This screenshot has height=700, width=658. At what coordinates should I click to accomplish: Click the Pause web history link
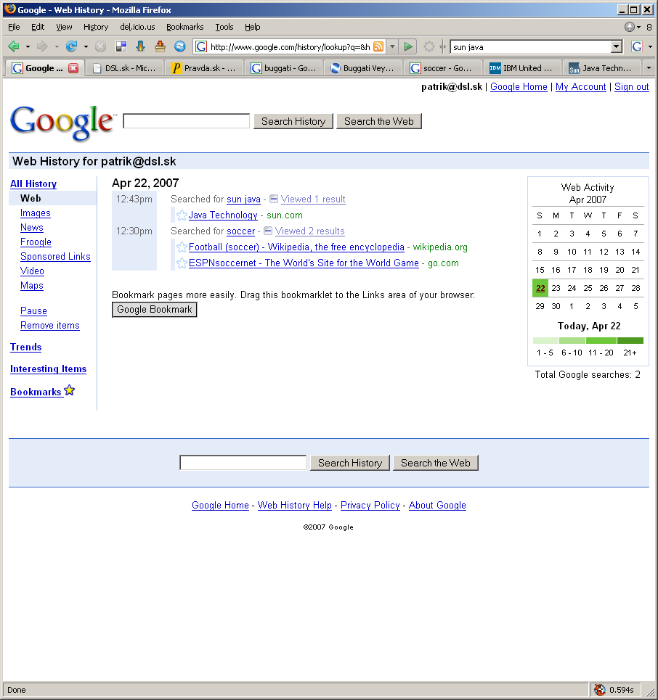[33, 310]
